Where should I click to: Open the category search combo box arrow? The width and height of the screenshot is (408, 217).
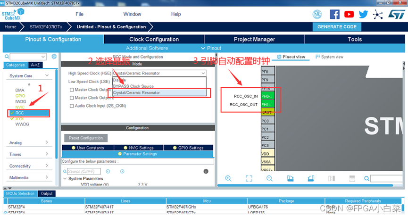(x=43, y=57)
